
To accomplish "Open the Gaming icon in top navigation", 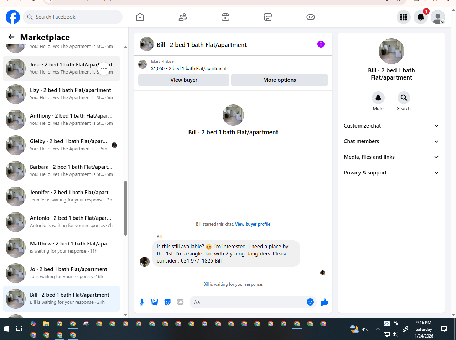I will click(x=311, y=17).
